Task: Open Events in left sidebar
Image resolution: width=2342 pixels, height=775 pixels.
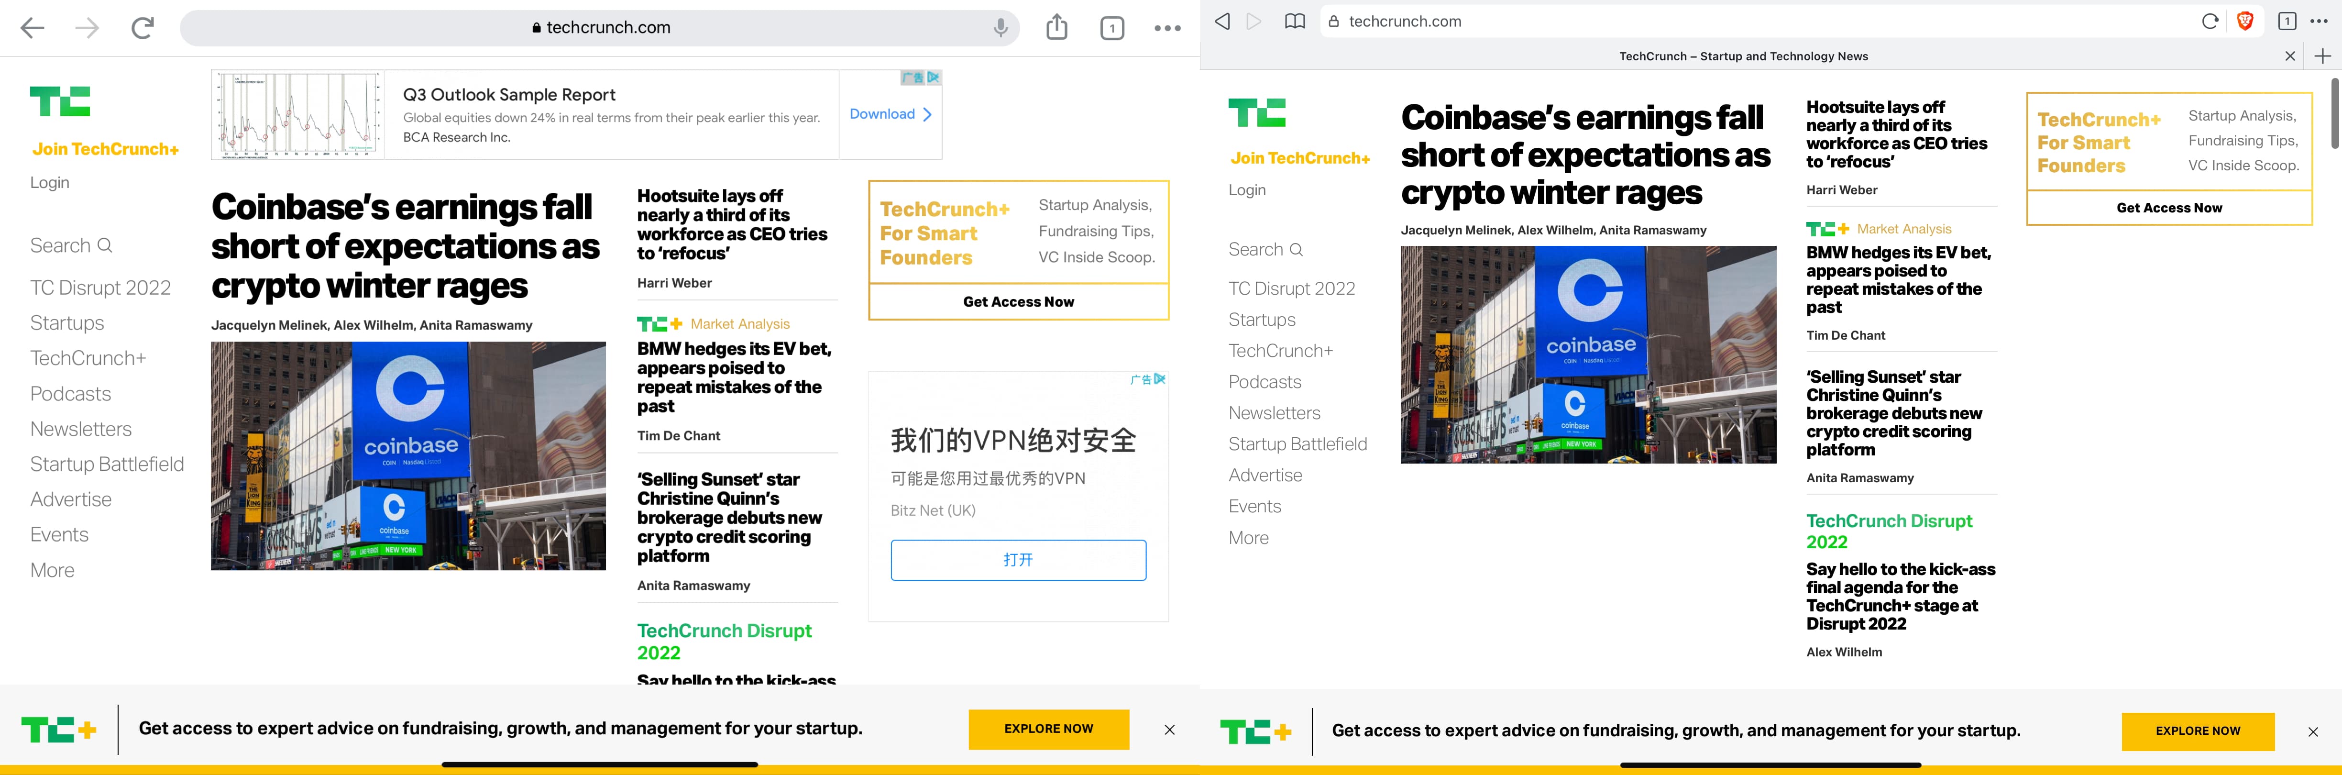Action: coord(59,535)
